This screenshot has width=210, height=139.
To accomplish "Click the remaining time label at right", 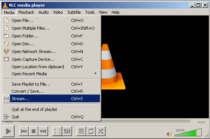I will tap(201, 122).
